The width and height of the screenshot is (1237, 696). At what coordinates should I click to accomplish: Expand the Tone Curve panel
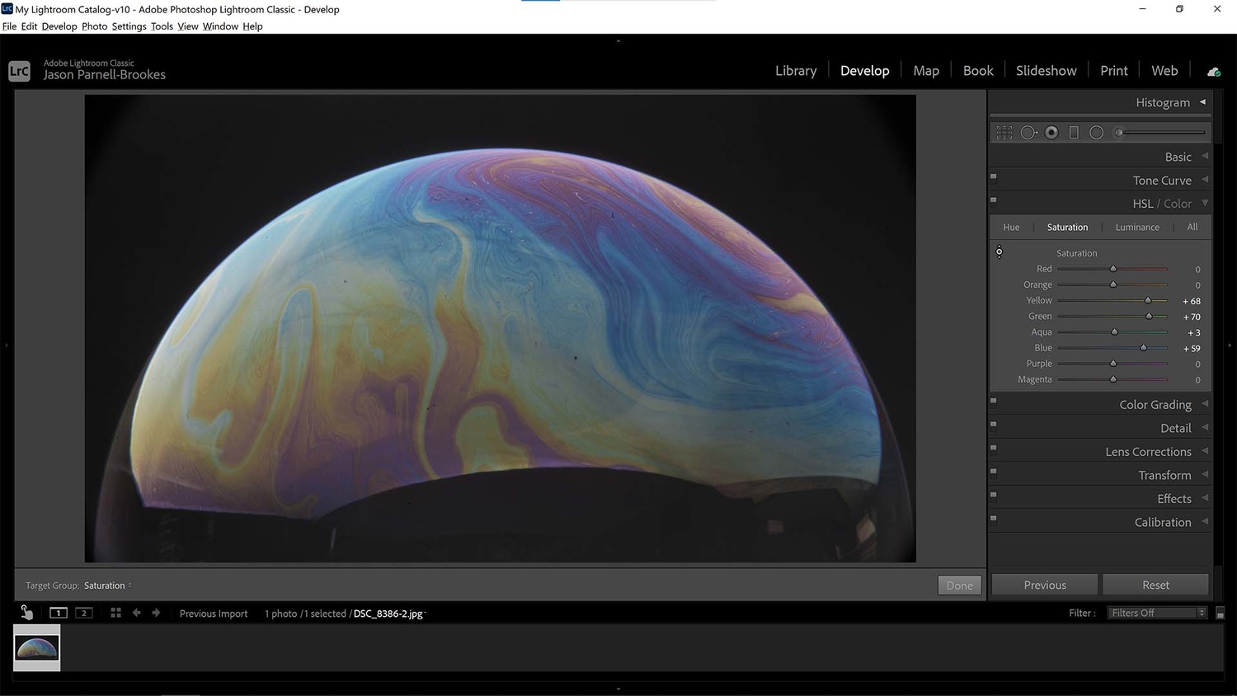[x=1205, y=180]
